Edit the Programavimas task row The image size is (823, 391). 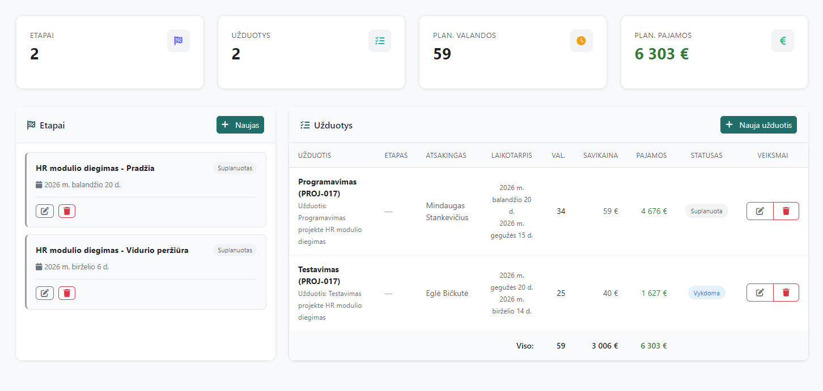coord(760,211)
